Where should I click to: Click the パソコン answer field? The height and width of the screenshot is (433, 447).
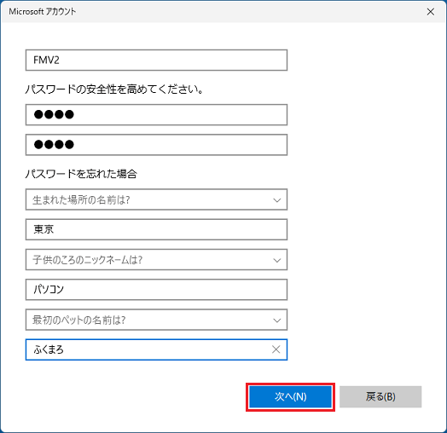tap(156, 290)
